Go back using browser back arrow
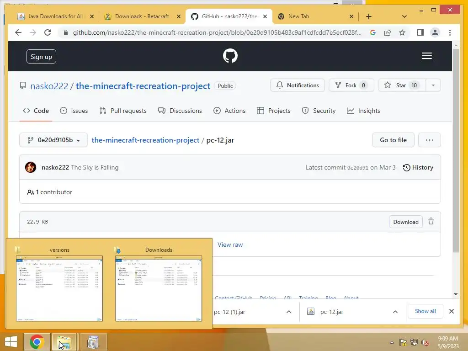Screen dimensions: 468x351 pos(18,32)
